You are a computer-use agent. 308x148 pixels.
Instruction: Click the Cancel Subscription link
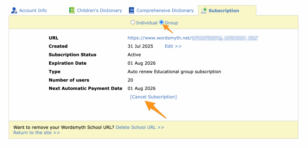(x=153, y=97)
